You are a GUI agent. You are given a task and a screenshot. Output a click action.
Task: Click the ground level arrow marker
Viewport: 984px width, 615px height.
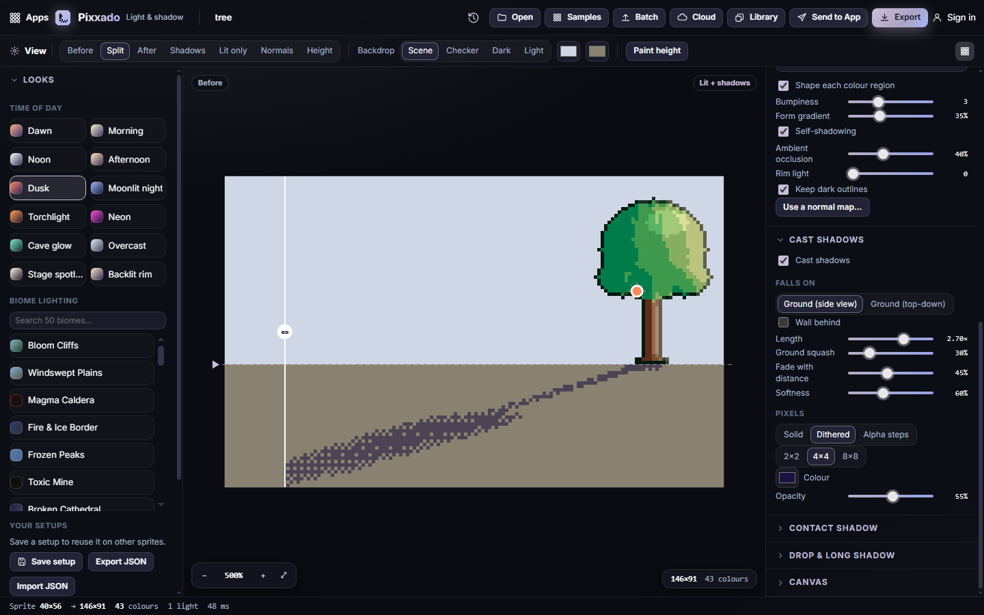click(215, 365)
